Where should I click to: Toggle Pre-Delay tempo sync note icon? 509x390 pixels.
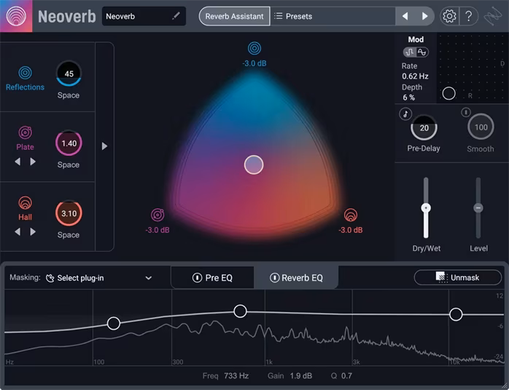[405, 114]
